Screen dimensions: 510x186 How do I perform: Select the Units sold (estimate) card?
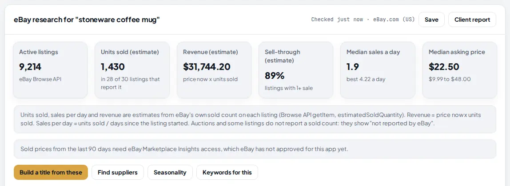point(132,70)
